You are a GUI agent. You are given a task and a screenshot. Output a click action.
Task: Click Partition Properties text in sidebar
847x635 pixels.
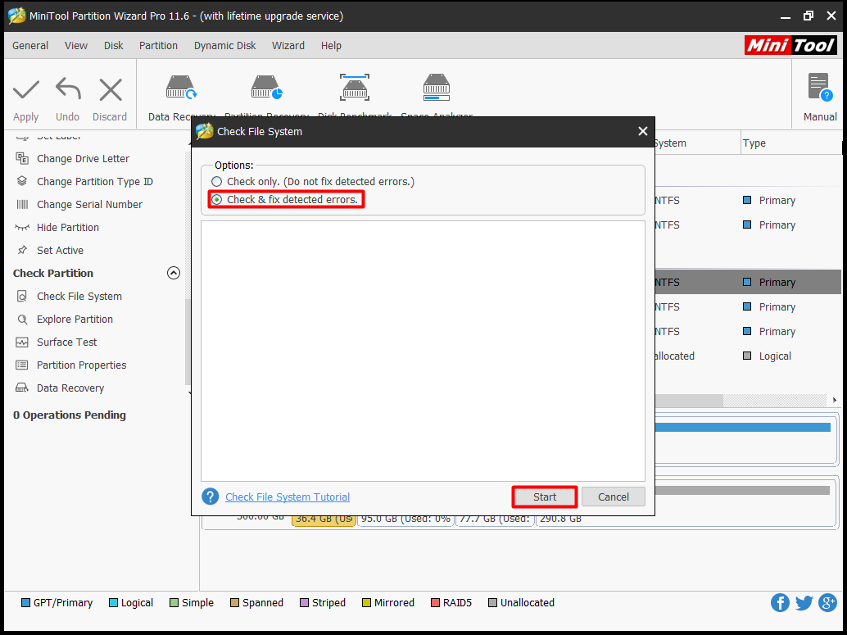(82, 365)
